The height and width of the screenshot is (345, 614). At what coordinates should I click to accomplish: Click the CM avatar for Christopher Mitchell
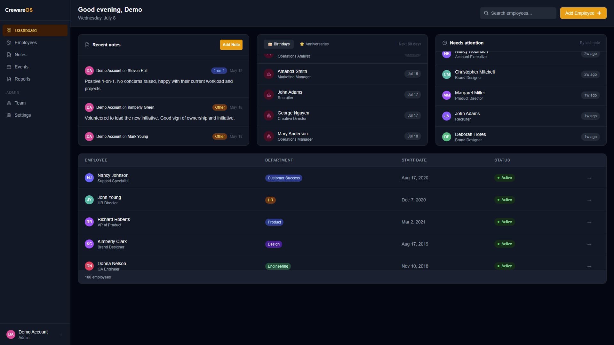(446, 74)
